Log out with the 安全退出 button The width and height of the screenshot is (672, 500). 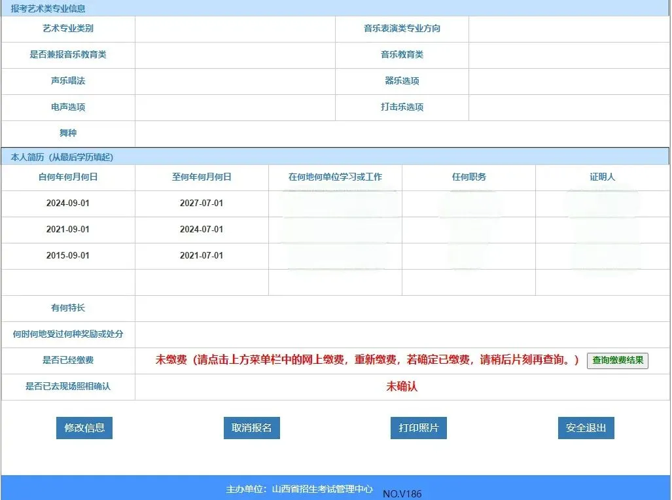tap(586, 427)
